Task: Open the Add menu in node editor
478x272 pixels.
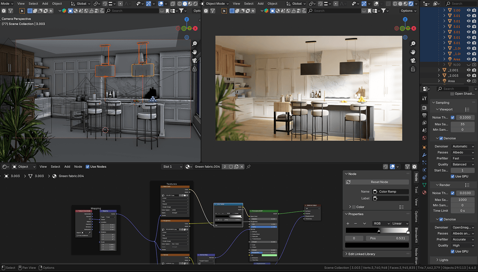Action: click(x=67, y=167)
